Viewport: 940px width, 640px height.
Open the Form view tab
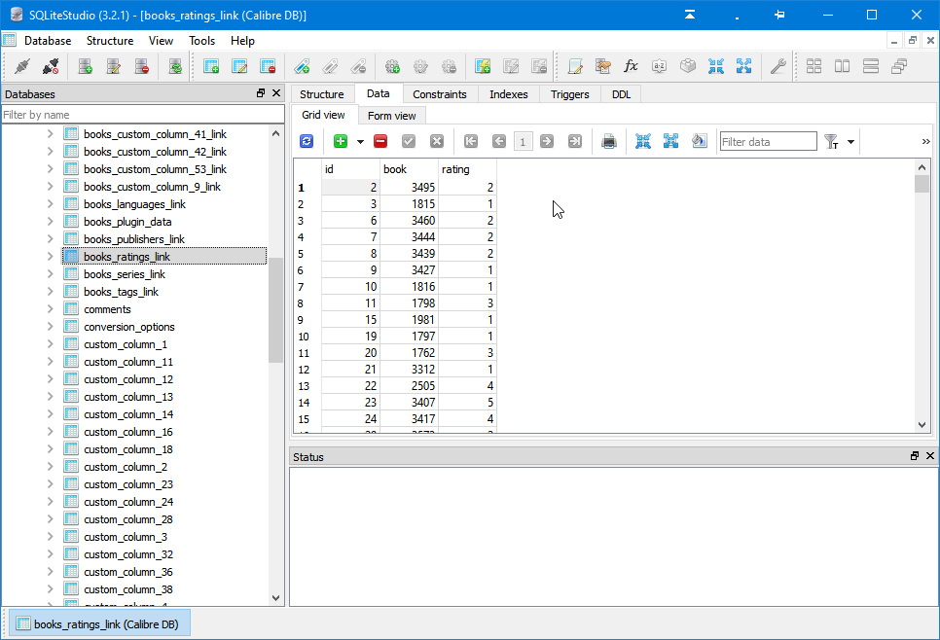click(x=391, y=116)
